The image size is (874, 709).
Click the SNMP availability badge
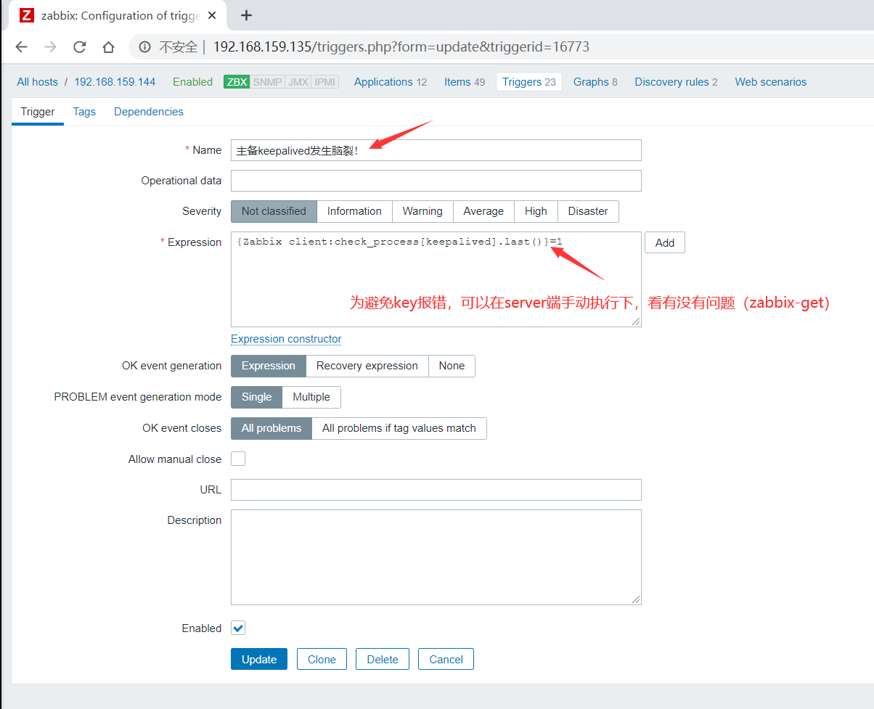267,82
